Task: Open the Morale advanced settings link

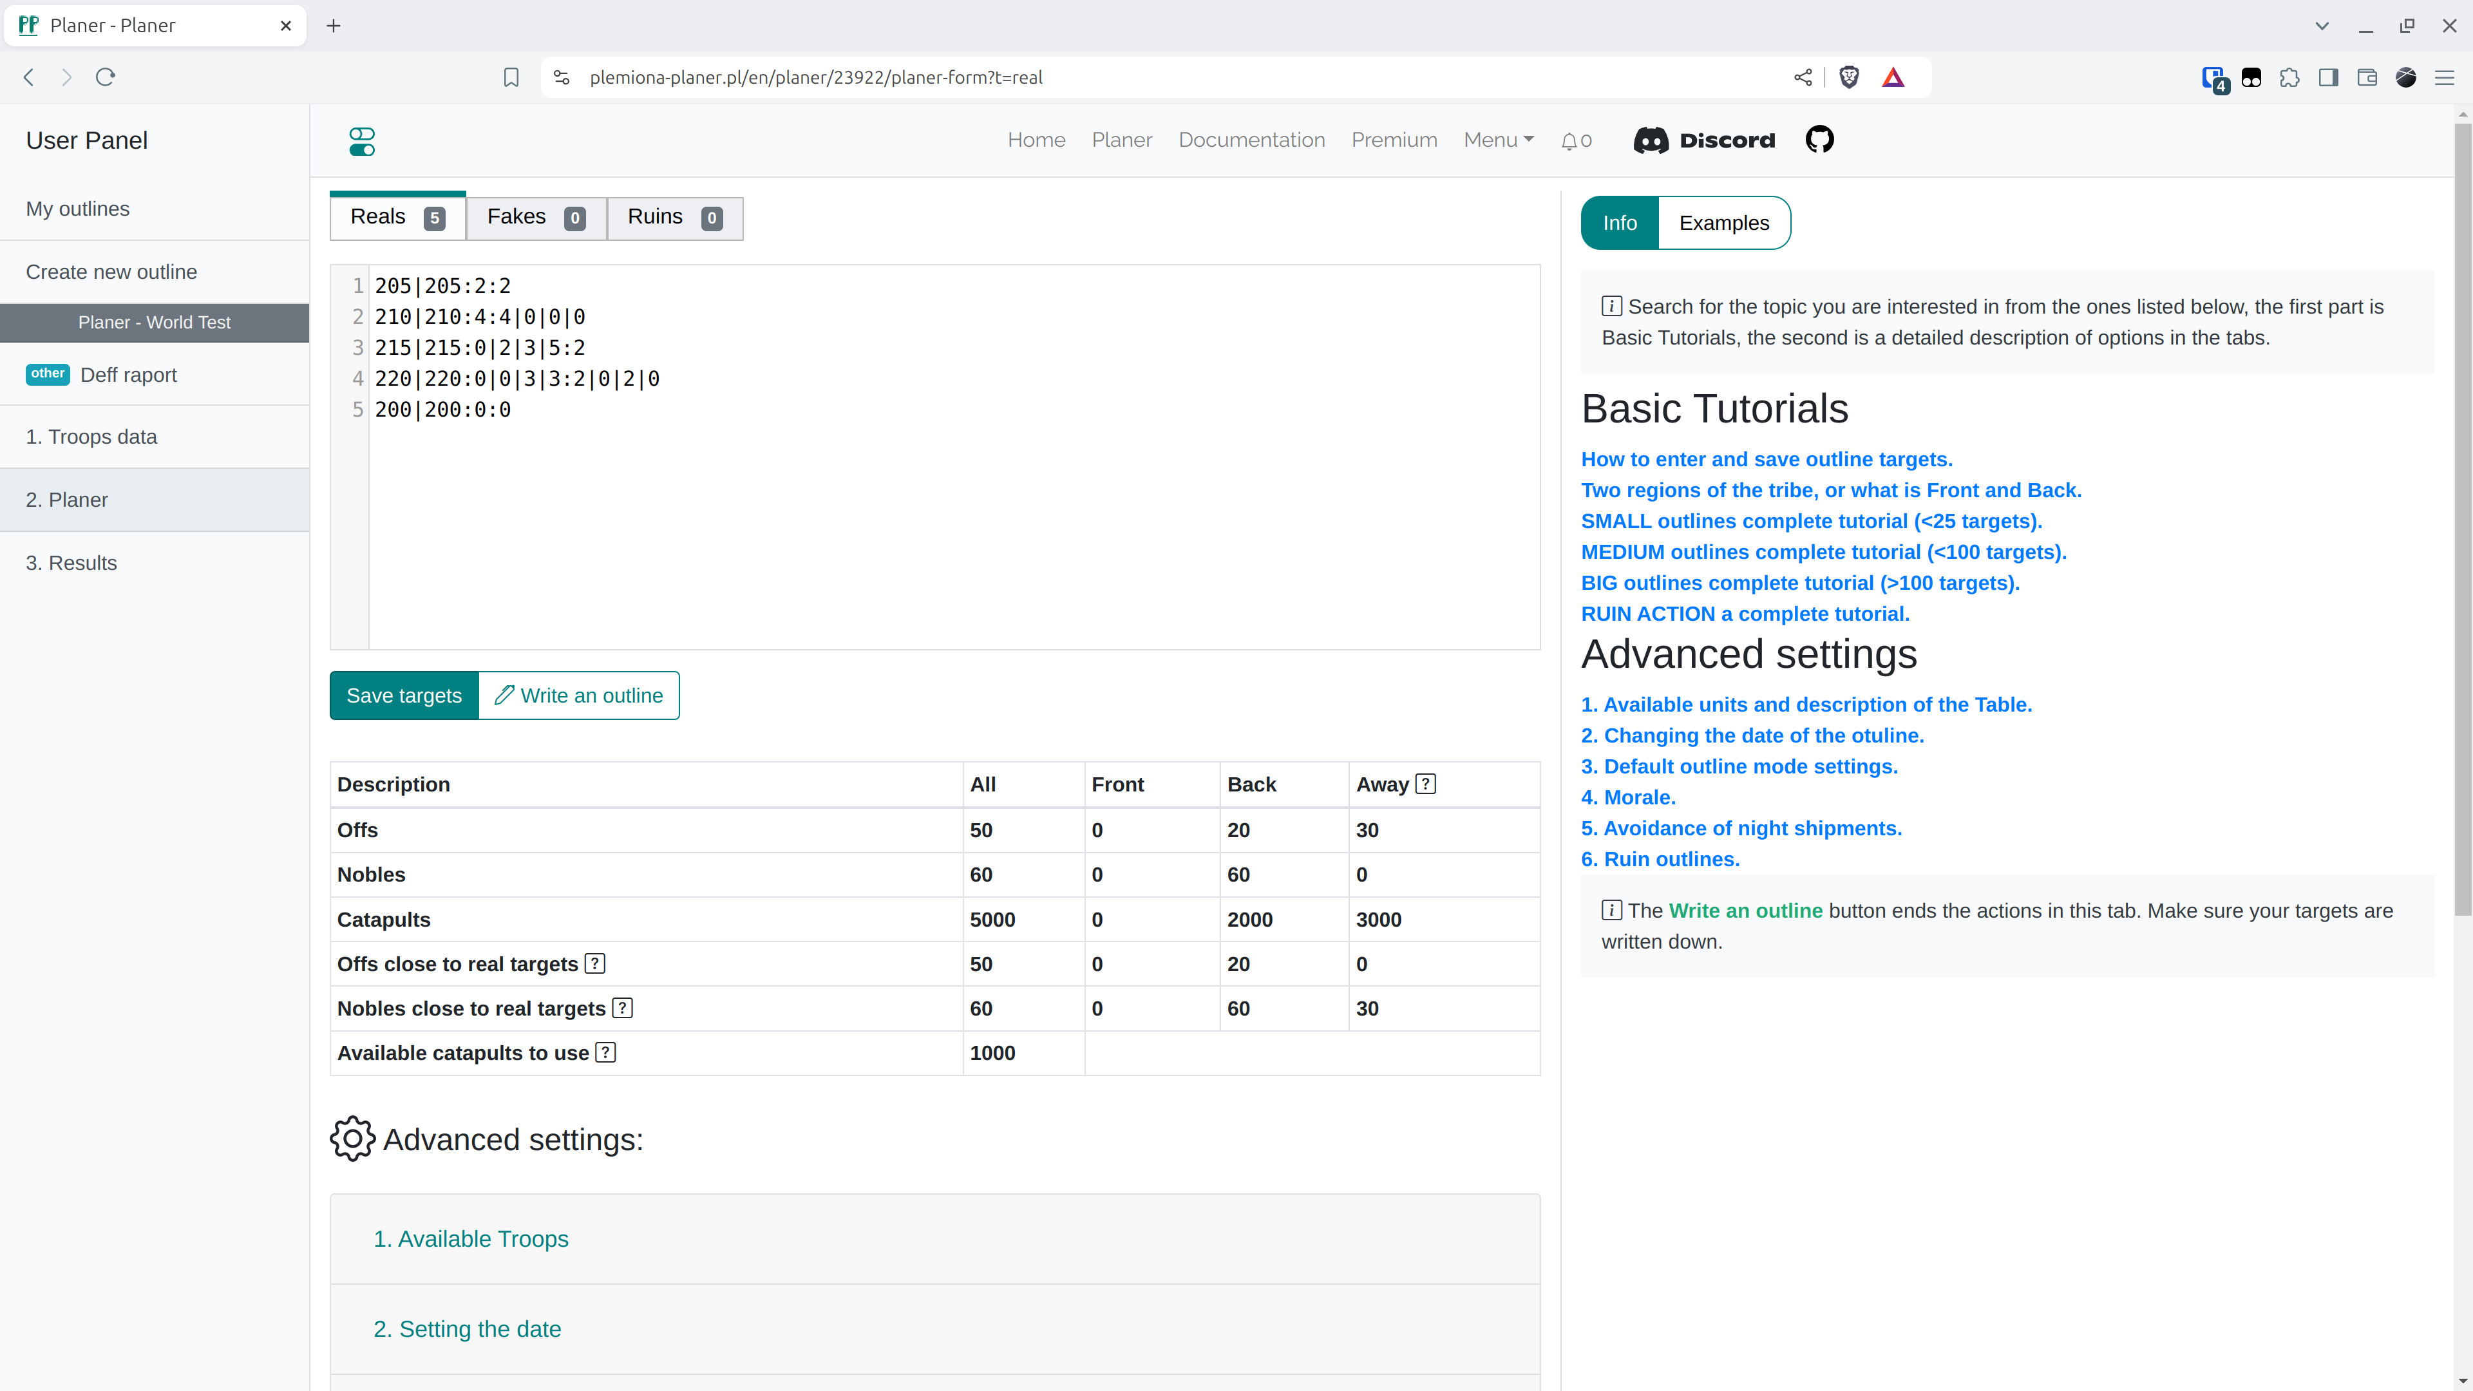Action: [x=1627, y=797]
